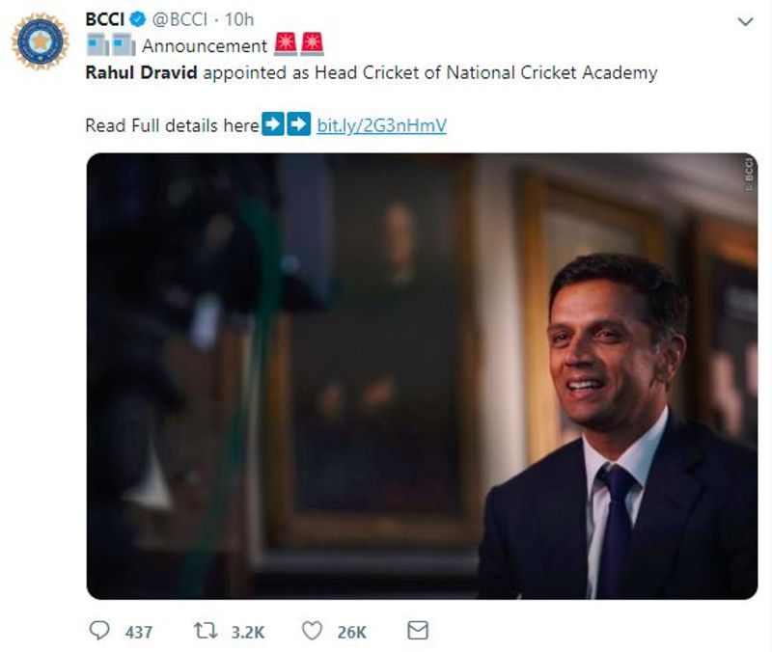Click the © BCCI watermark on the photo
This screenshot has height=652, width=772.
[x=749, y=174]
